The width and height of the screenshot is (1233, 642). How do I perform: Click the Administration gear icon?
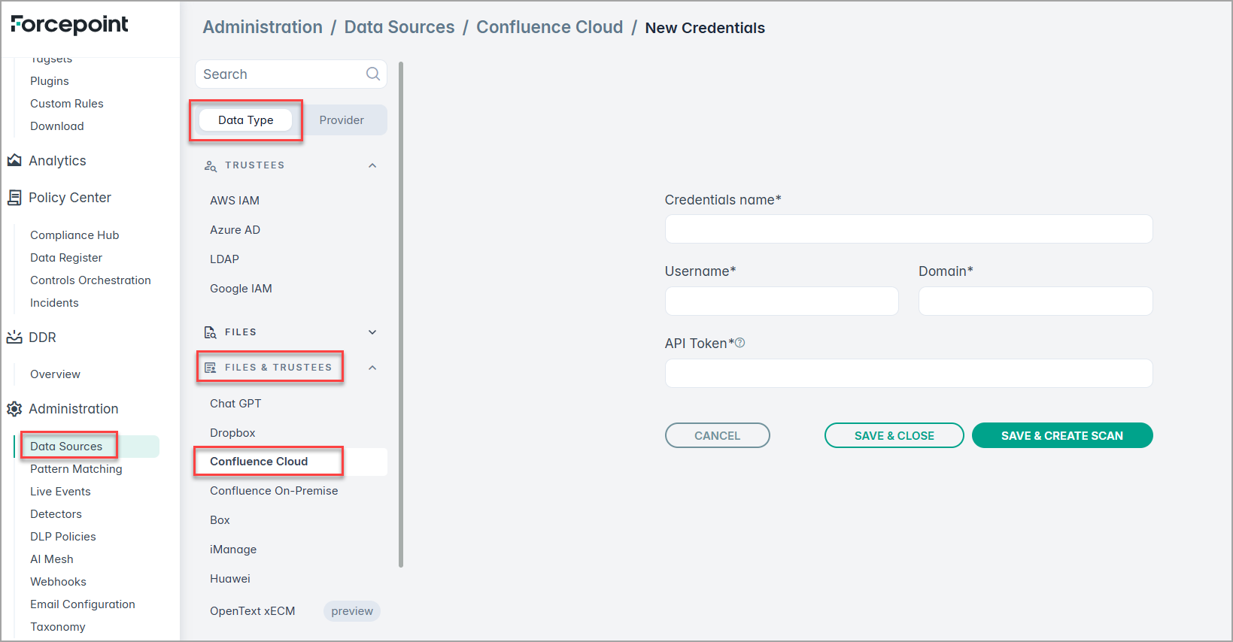pos(14,409)
